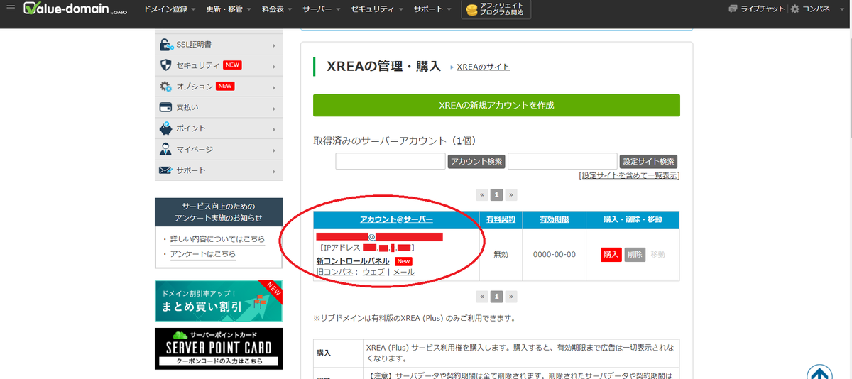The image size is (852, 379).
Task: Click the payment card icon
Action: point(165,107)
